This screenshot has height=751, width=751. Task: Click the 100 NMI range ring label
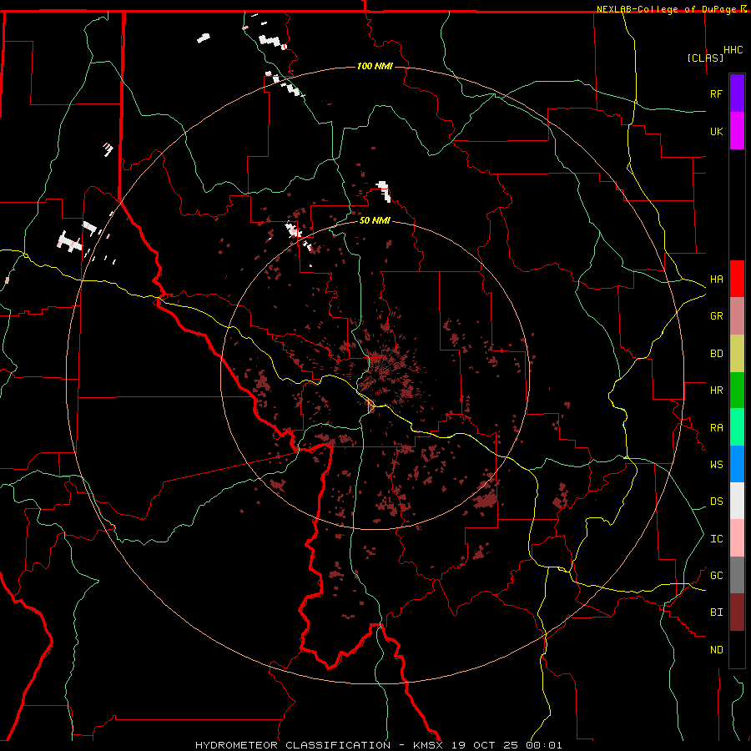(375, 66)
